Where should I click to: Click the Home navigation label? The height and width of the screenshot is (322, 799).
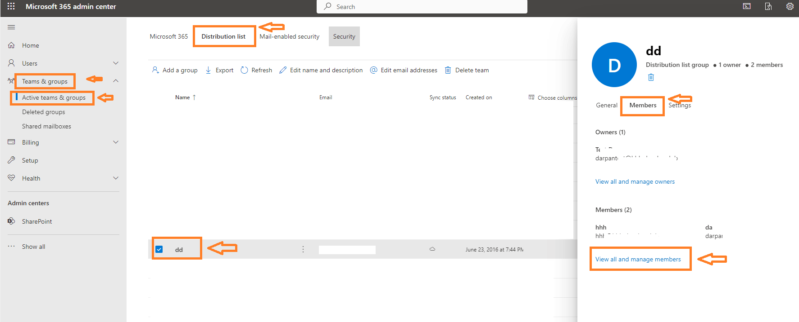[31, 45]
